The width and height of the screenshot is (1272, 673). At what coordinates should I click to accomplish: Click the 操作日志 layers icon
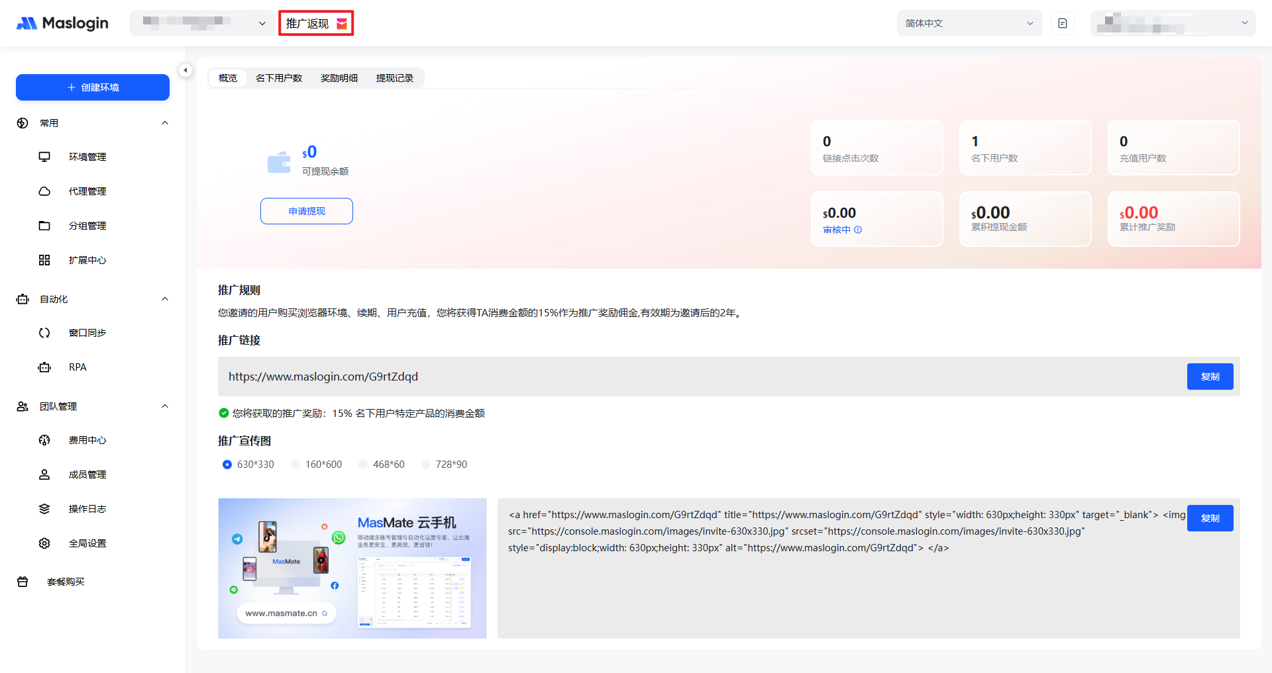tap(44, 509)
